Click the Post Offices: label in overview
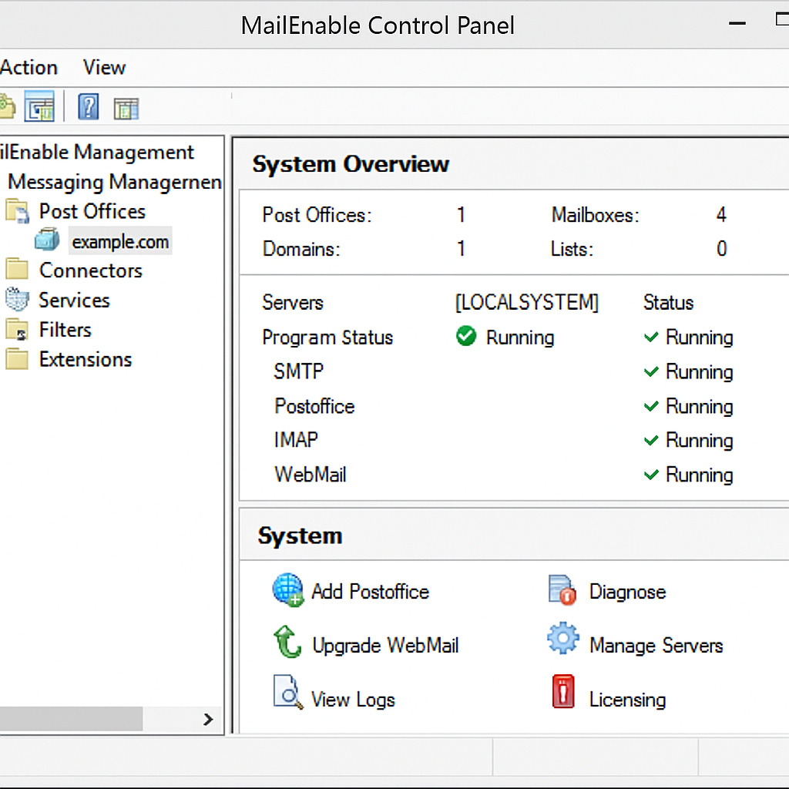 click(x=317, y=216)
